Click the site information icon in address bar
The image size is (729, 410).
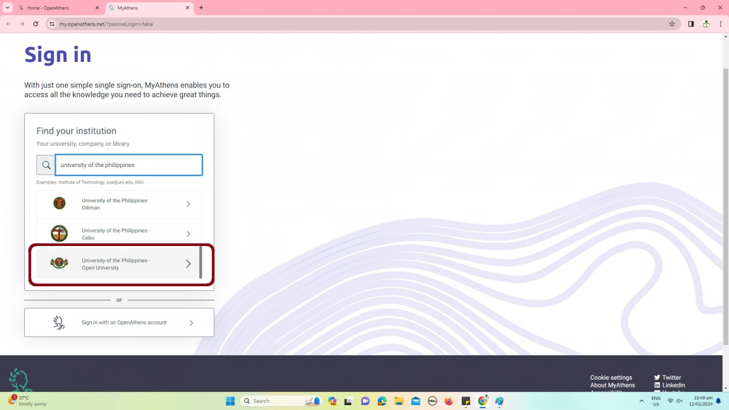pos(52,24)
